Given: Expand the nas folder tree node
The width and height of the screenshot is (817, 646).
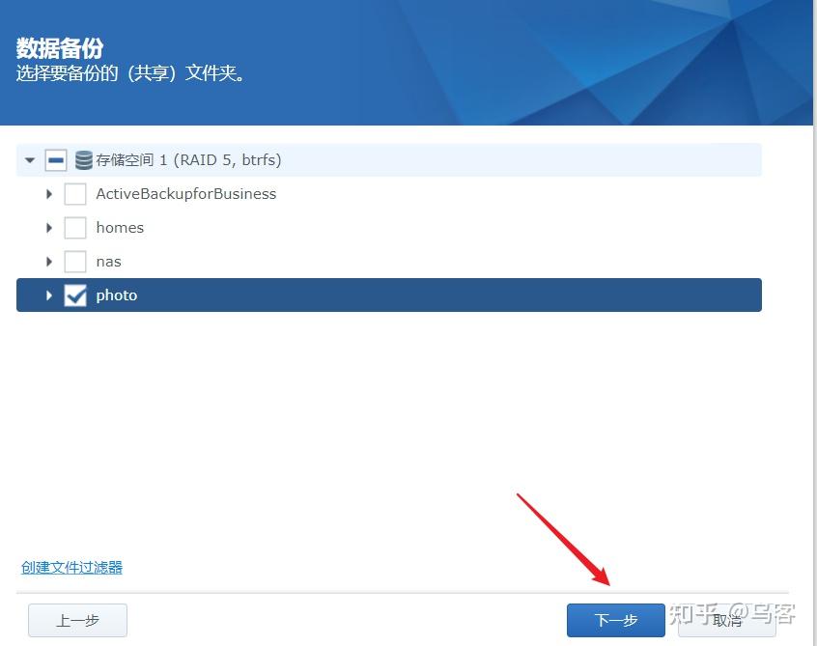Looking at the screenshot, I should (49, 261).
